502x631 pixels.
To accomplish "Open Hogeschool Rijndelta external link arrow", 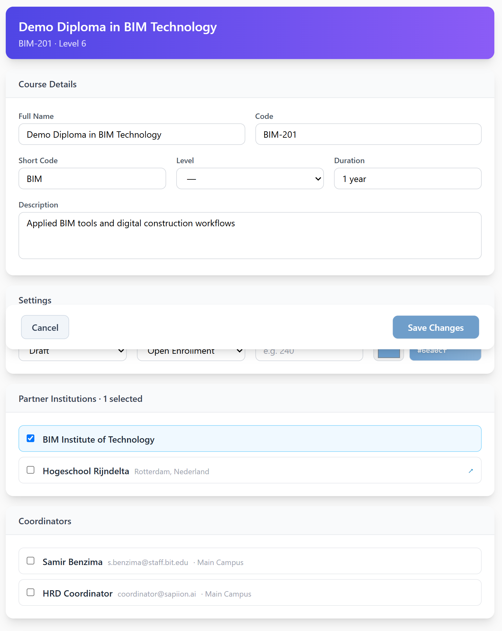I will (471, 471).
